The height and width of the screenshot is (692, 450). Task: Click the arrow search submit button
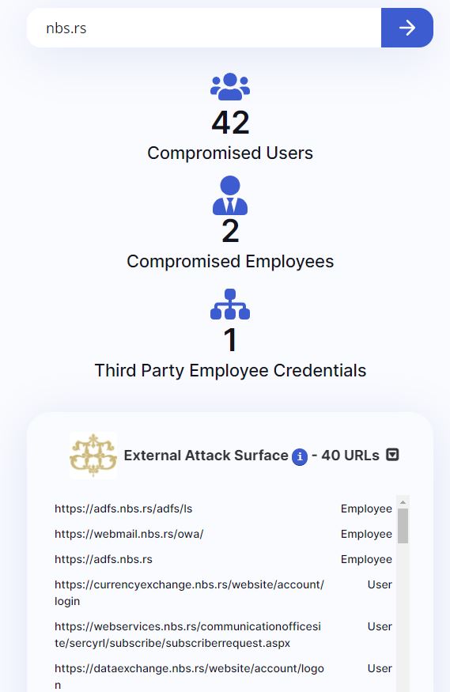tap(407, 28)
